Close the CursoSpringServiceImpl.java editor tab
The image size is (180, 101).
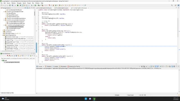point(88,8)
